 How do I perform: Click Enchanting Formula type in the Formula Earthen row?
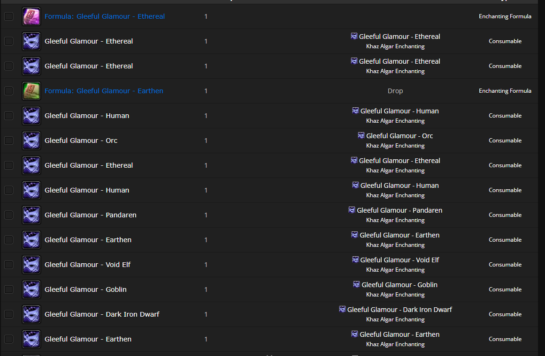[505, 91]
